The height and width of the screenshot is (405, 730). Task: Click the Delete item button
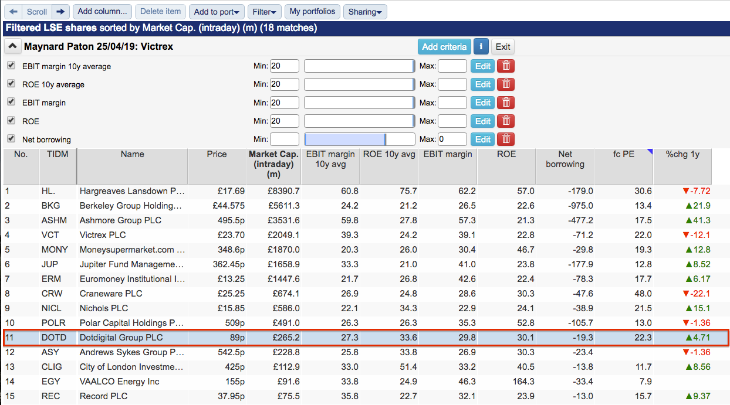click(161, 11)
